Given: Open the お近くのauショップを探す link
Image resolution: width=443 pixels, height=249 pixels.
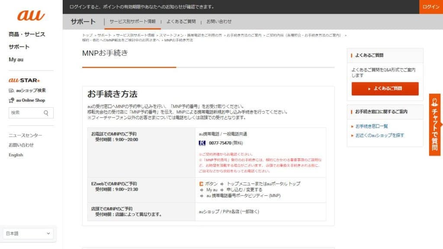Looking at the screenshot, I should [380, 135].
